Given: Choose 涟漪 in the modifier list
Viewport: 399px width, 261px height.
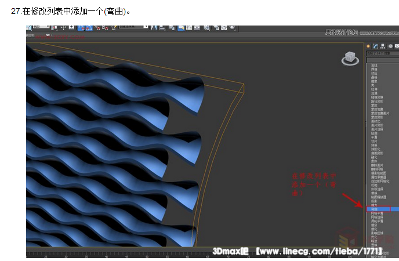Looking at the screenshot, I should point(374,93).
